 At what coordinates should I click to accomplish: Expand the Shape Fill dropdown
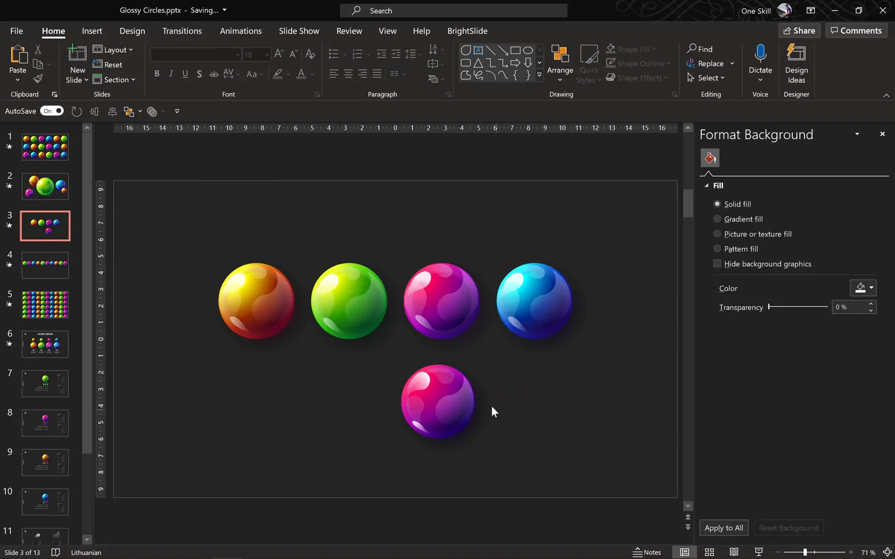pos(655,49)
